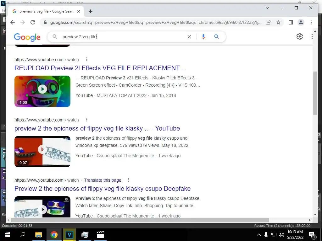Click the horizontal scrollbar at page bottom

(x=140, y=220)
